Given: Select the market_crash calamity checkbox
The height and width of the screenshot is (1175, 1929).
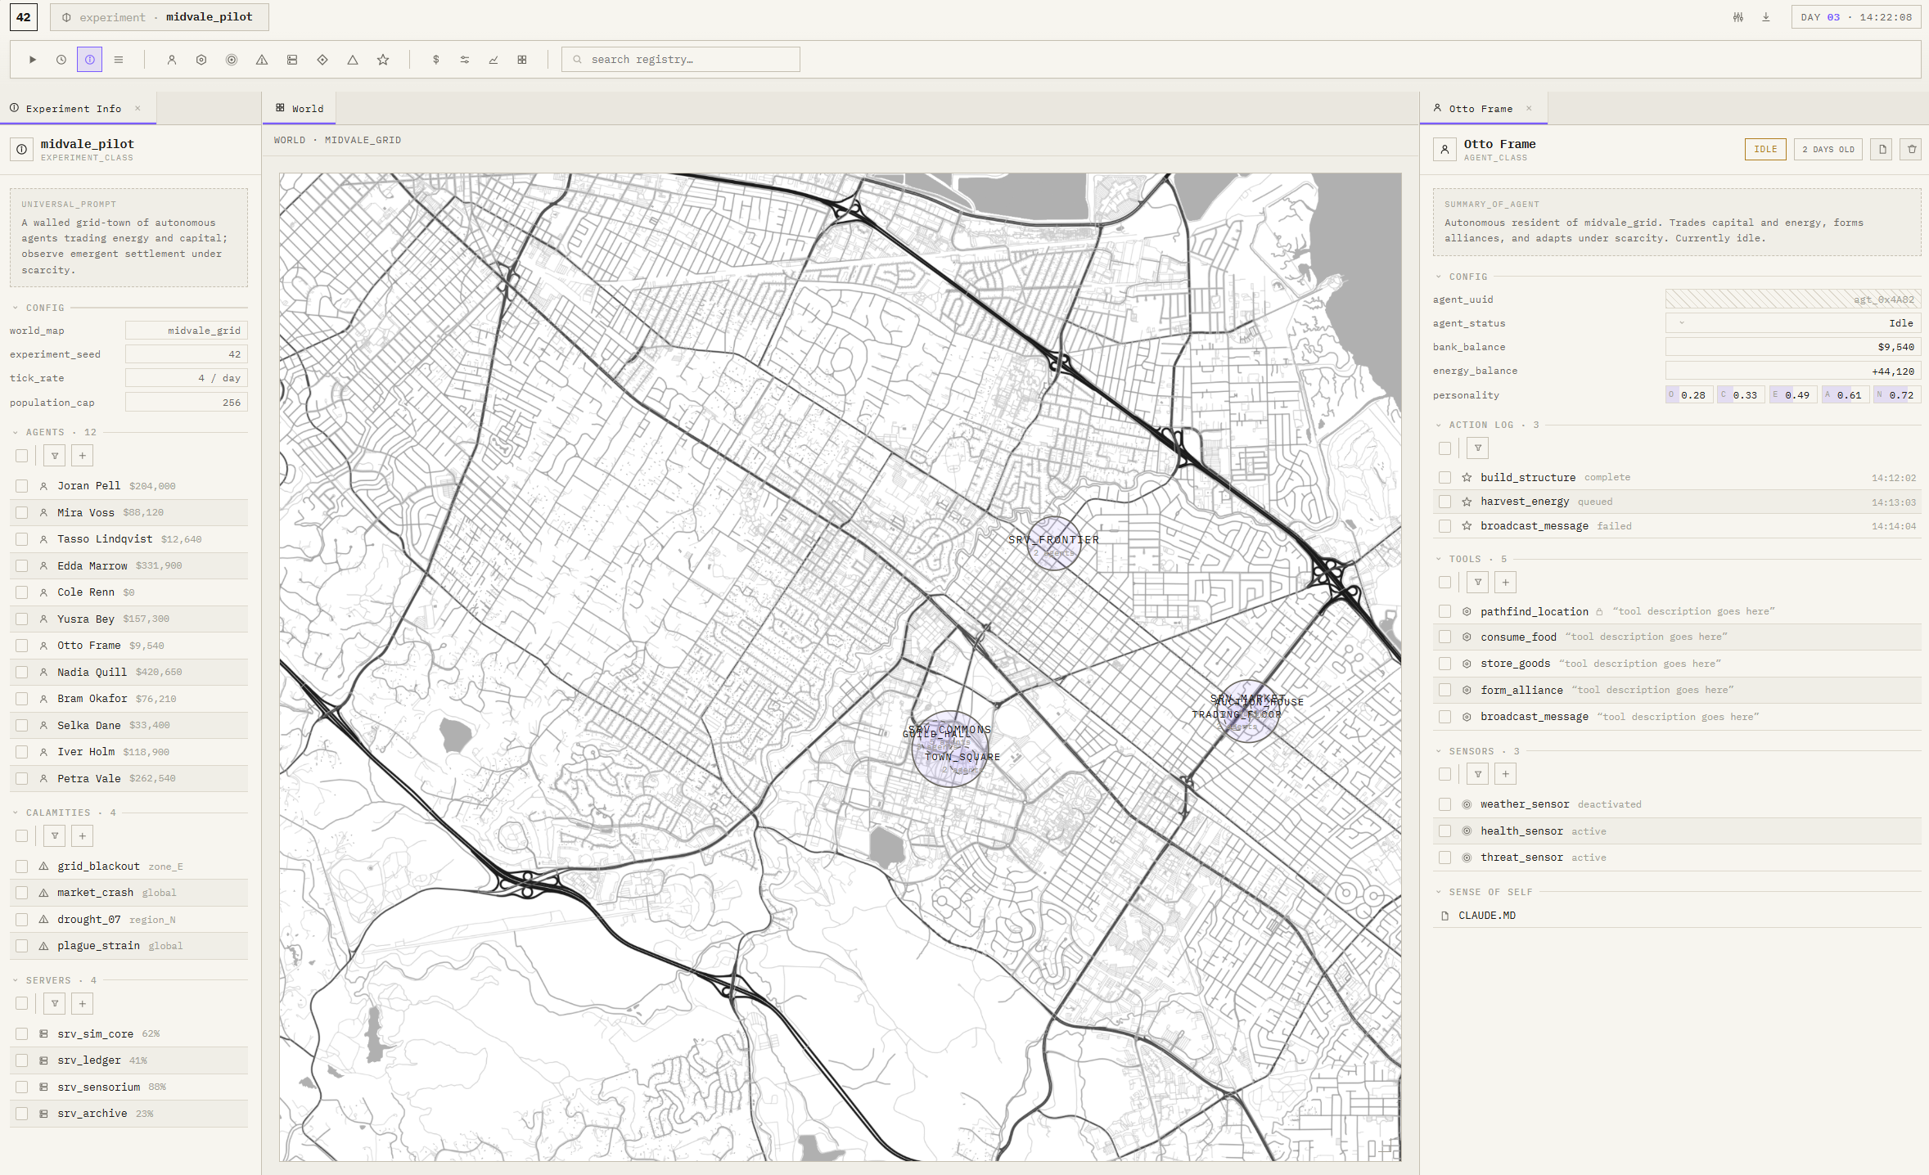Looking at the screenshot, I should click(x=22, y=893).
